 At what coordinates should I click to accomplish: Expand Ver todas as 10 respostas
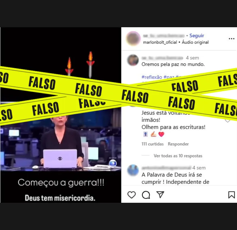coord(178,156)
